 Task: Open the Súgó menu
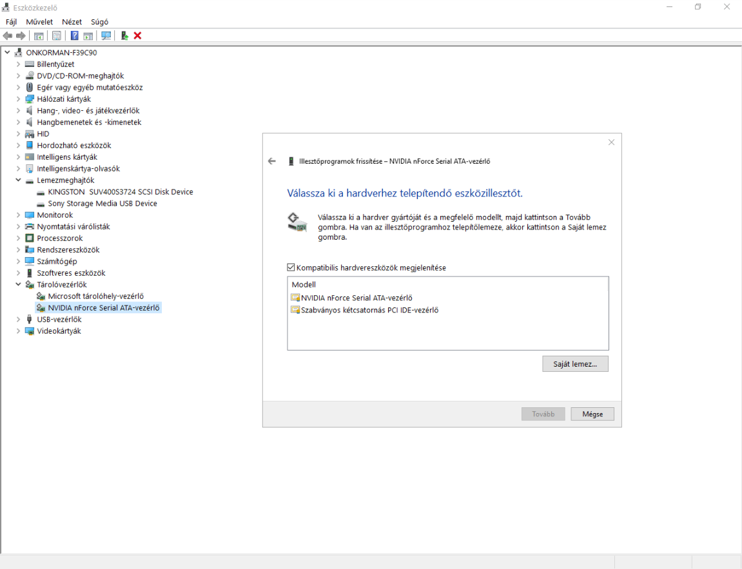pyautogui.click(x=99, y=22)
